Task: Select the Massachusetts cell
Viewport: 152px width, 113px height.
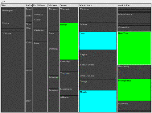Action: pos(134,18)
